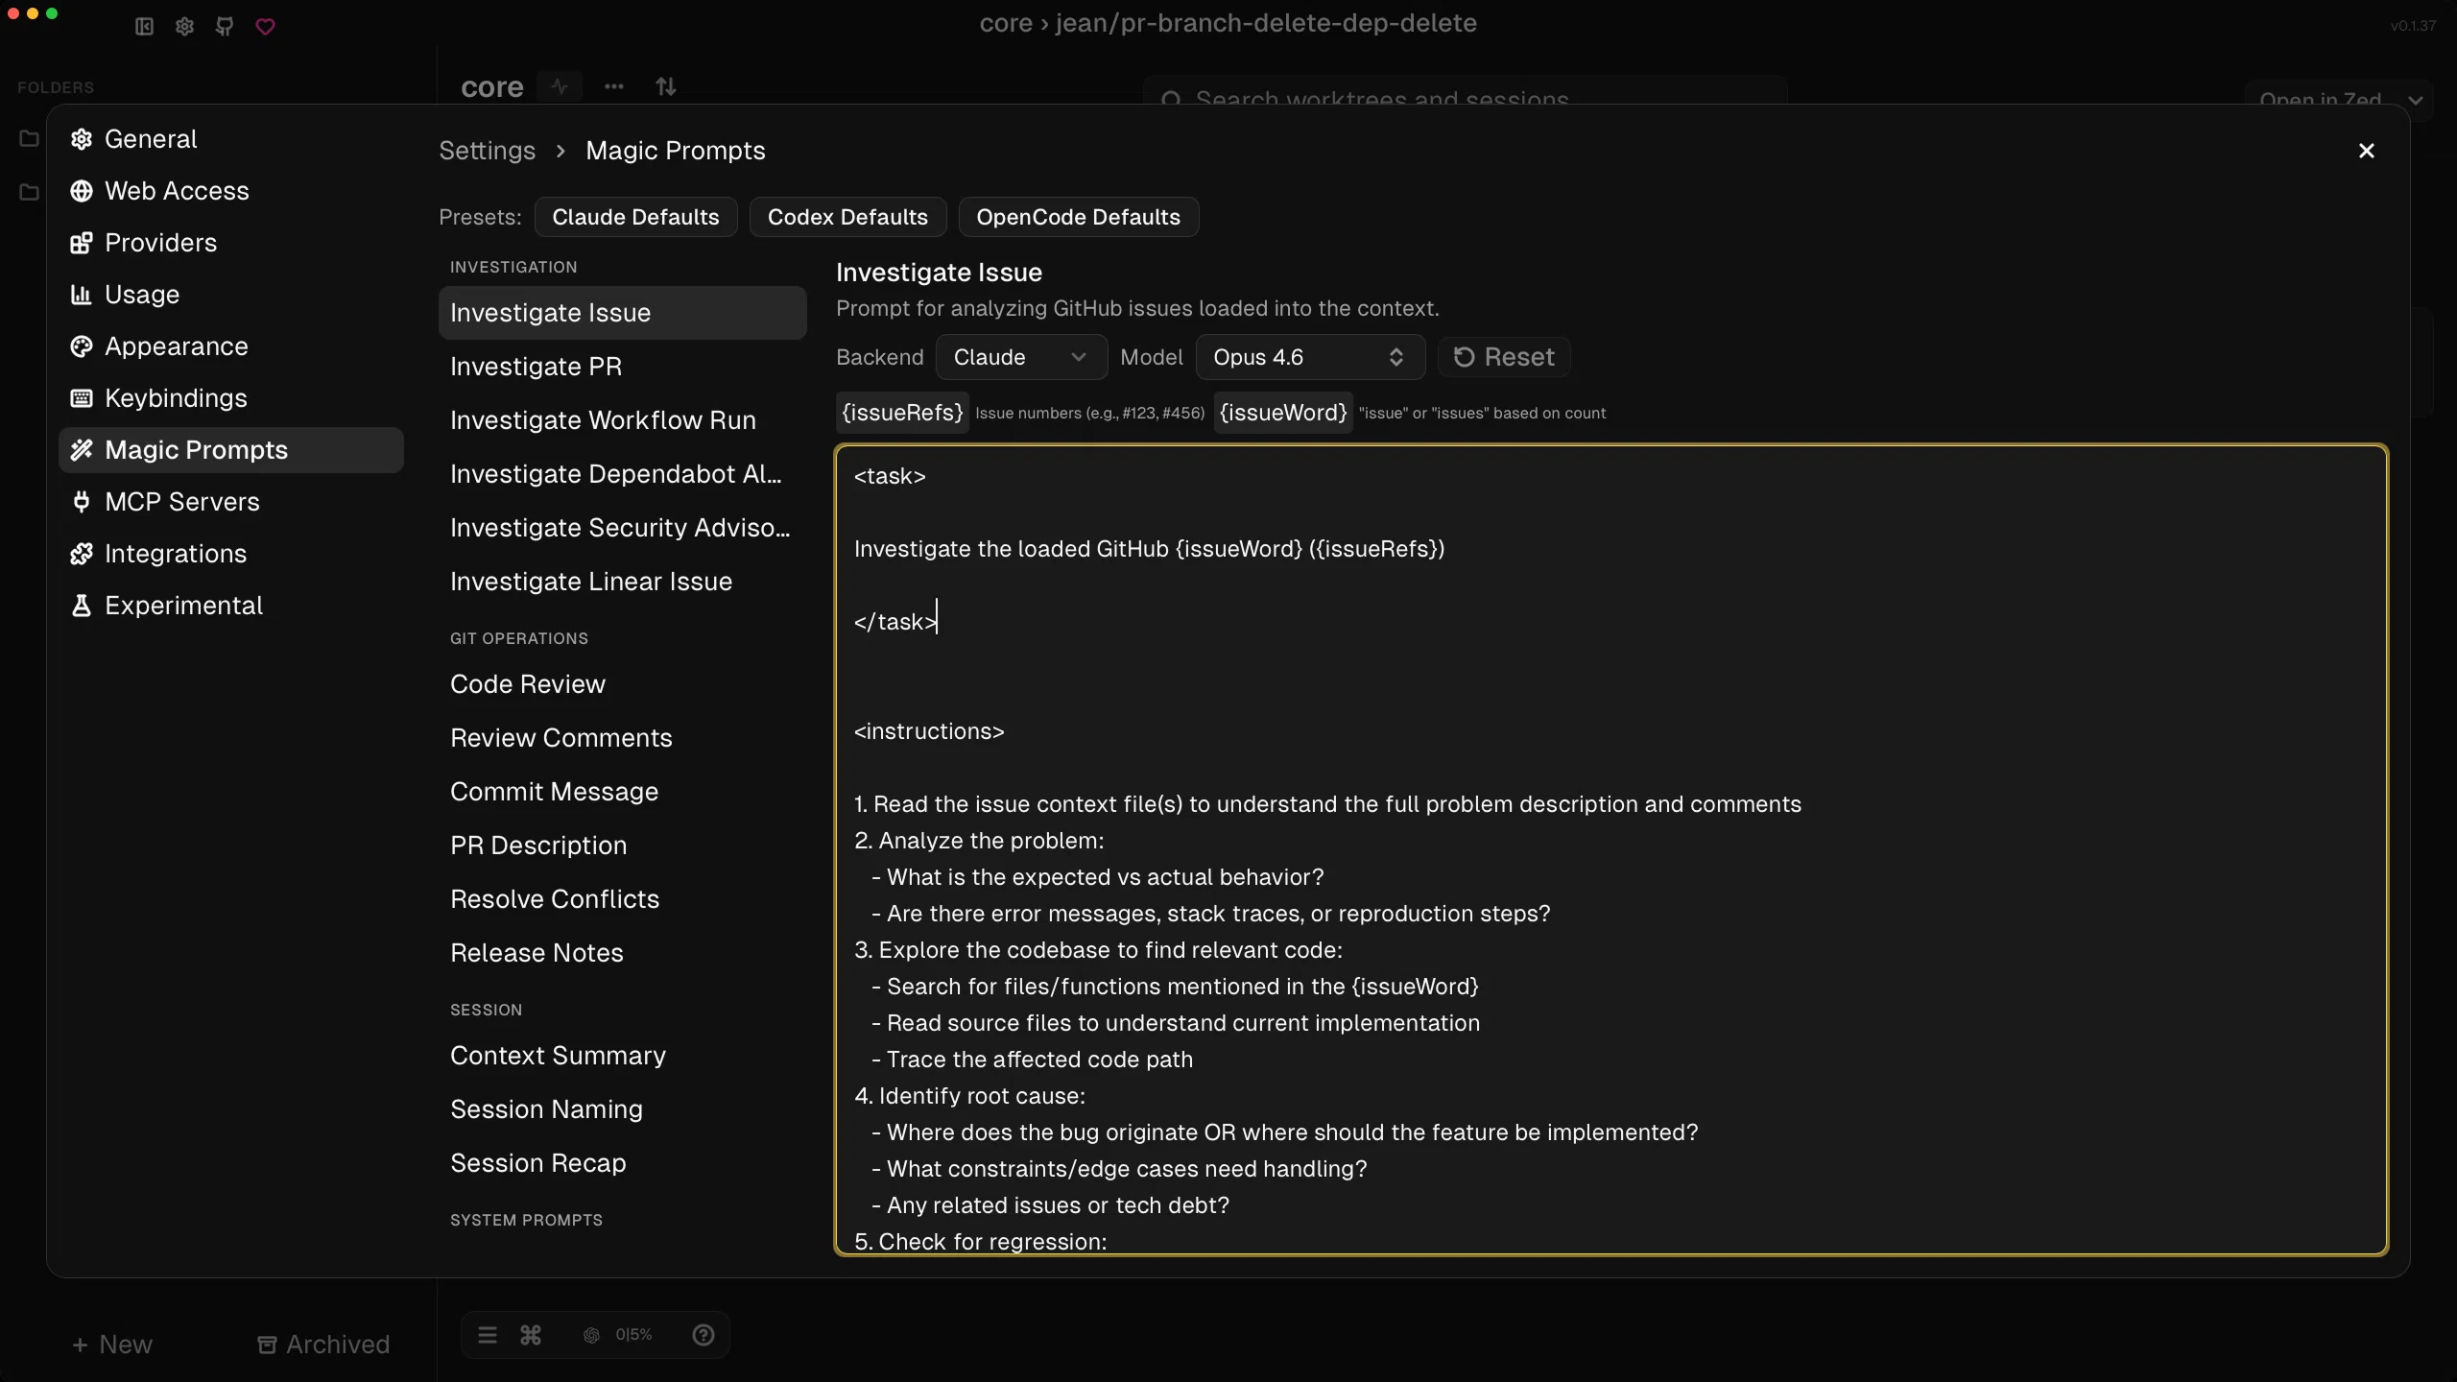The height and width of the screenshot is (1382, 2457).
Task: Click the keyboard shortcuts command icon near the composer
Action: (x=532, y=1335)
